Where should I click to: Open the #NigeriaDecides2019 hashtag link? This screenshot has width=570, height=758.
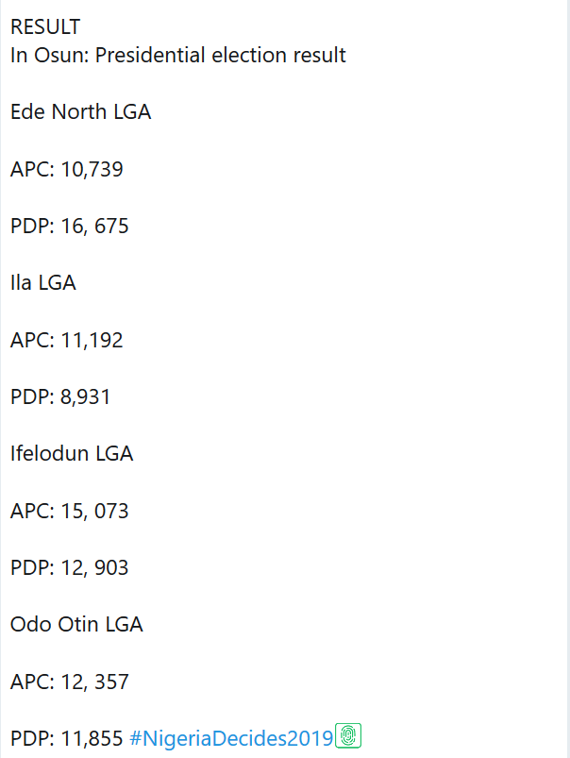coord(231,738)
